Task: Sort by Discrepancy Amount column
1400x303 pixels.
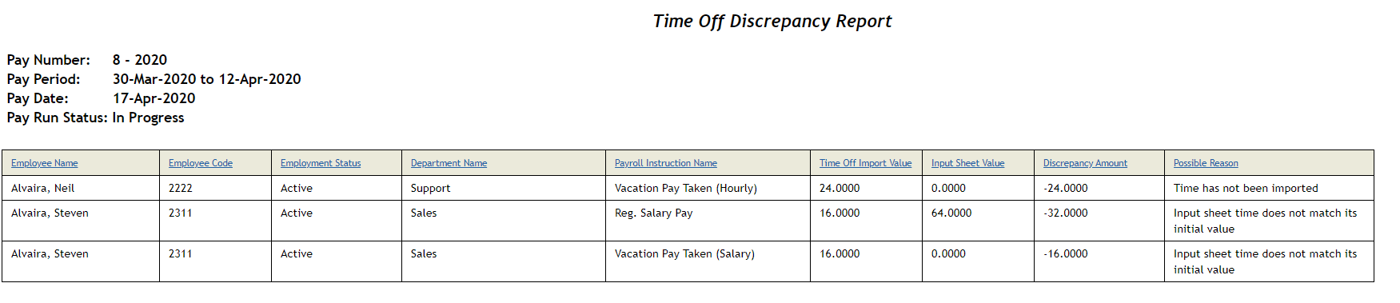Action: (x=1085, y=163)
